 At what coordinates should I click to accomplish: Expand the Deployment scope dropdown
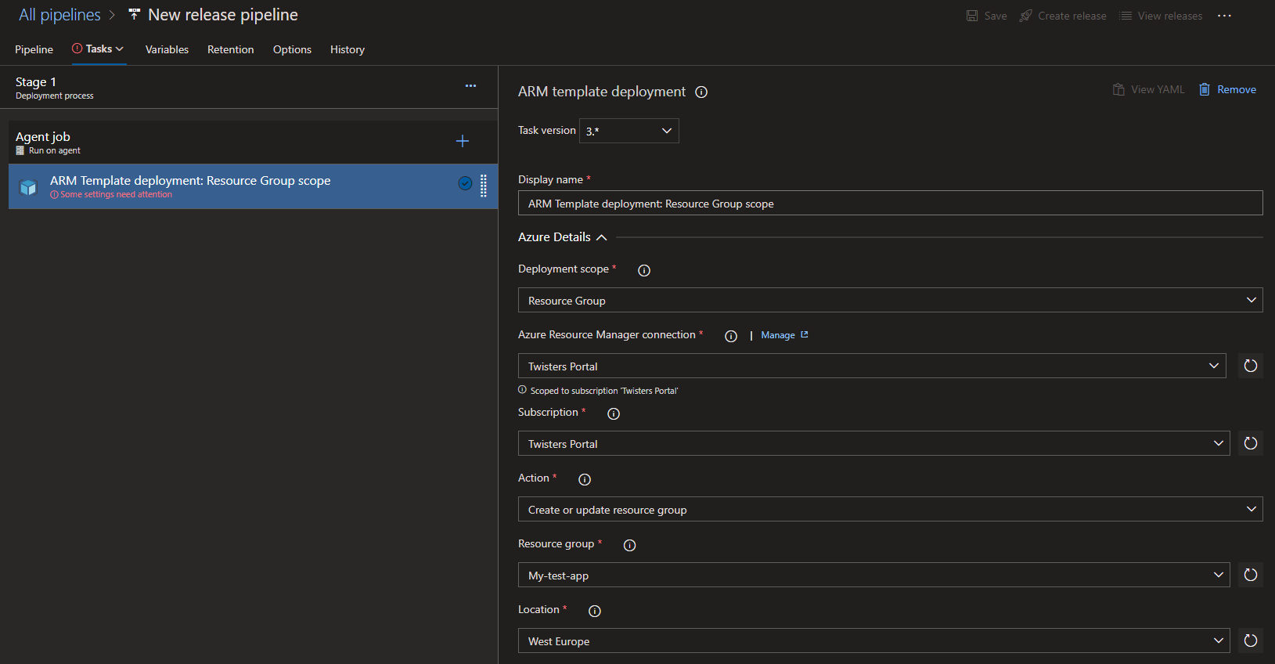(x=889, y=301)
